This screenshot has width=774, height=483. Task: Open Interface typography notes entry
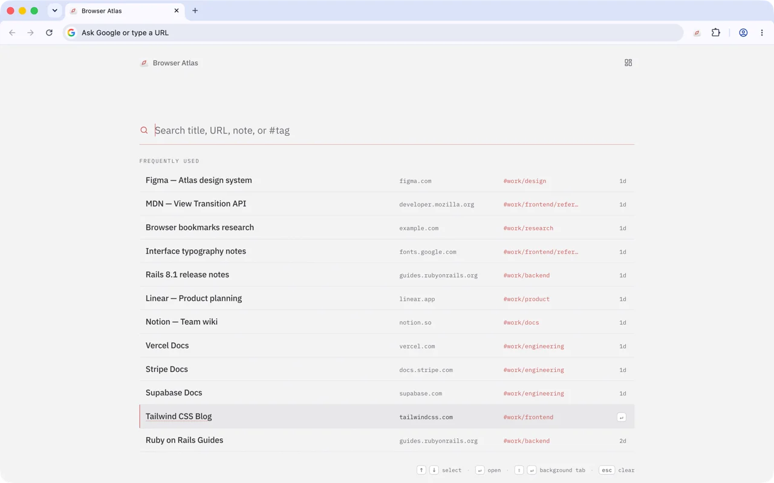pos(387,251)
